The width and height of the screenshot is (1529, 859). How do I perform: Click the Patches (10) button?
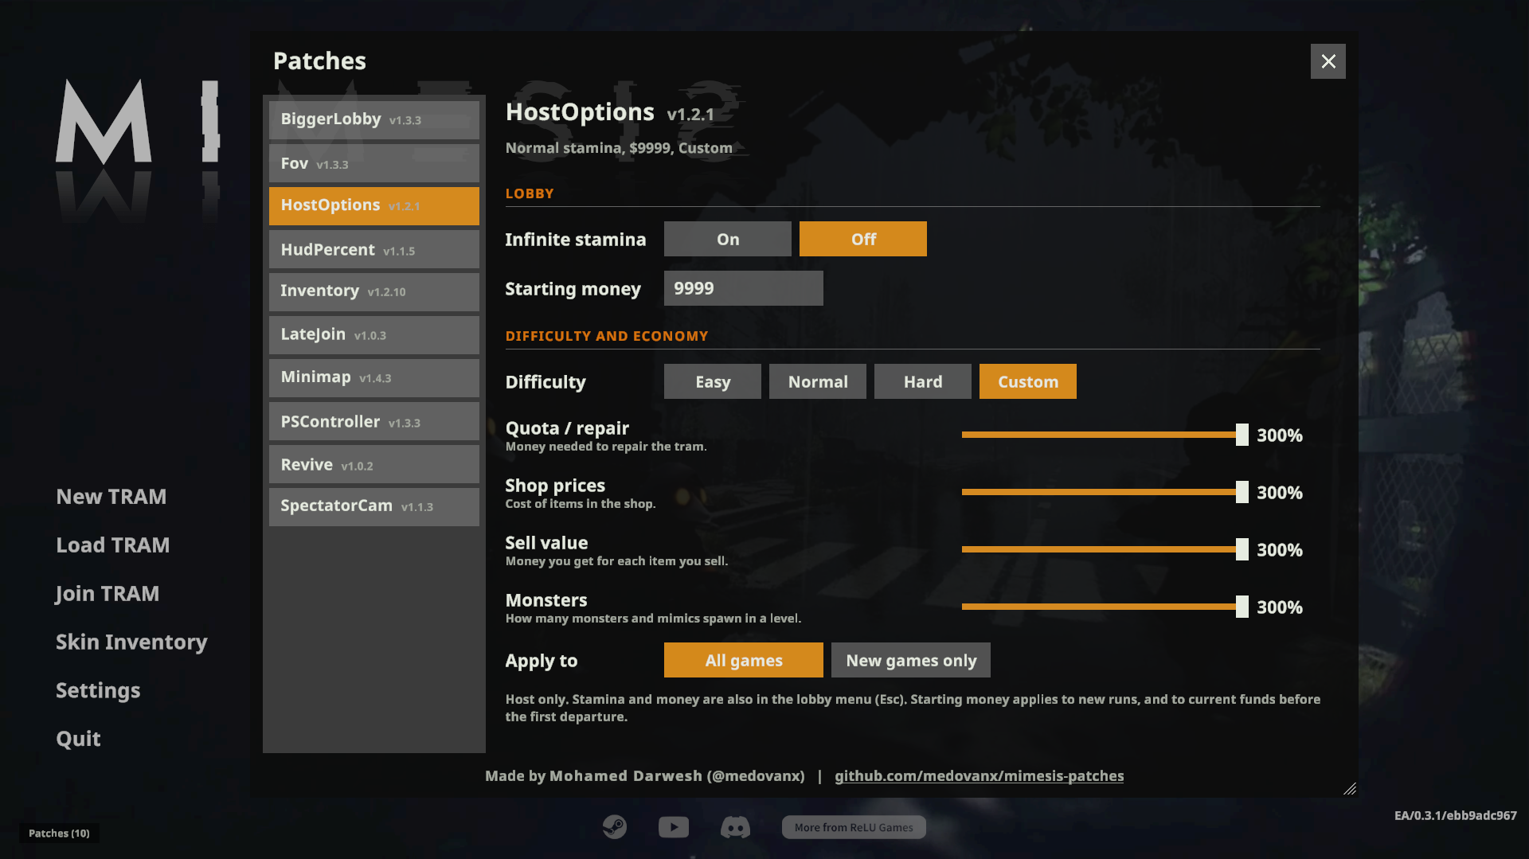click(59, 833)
